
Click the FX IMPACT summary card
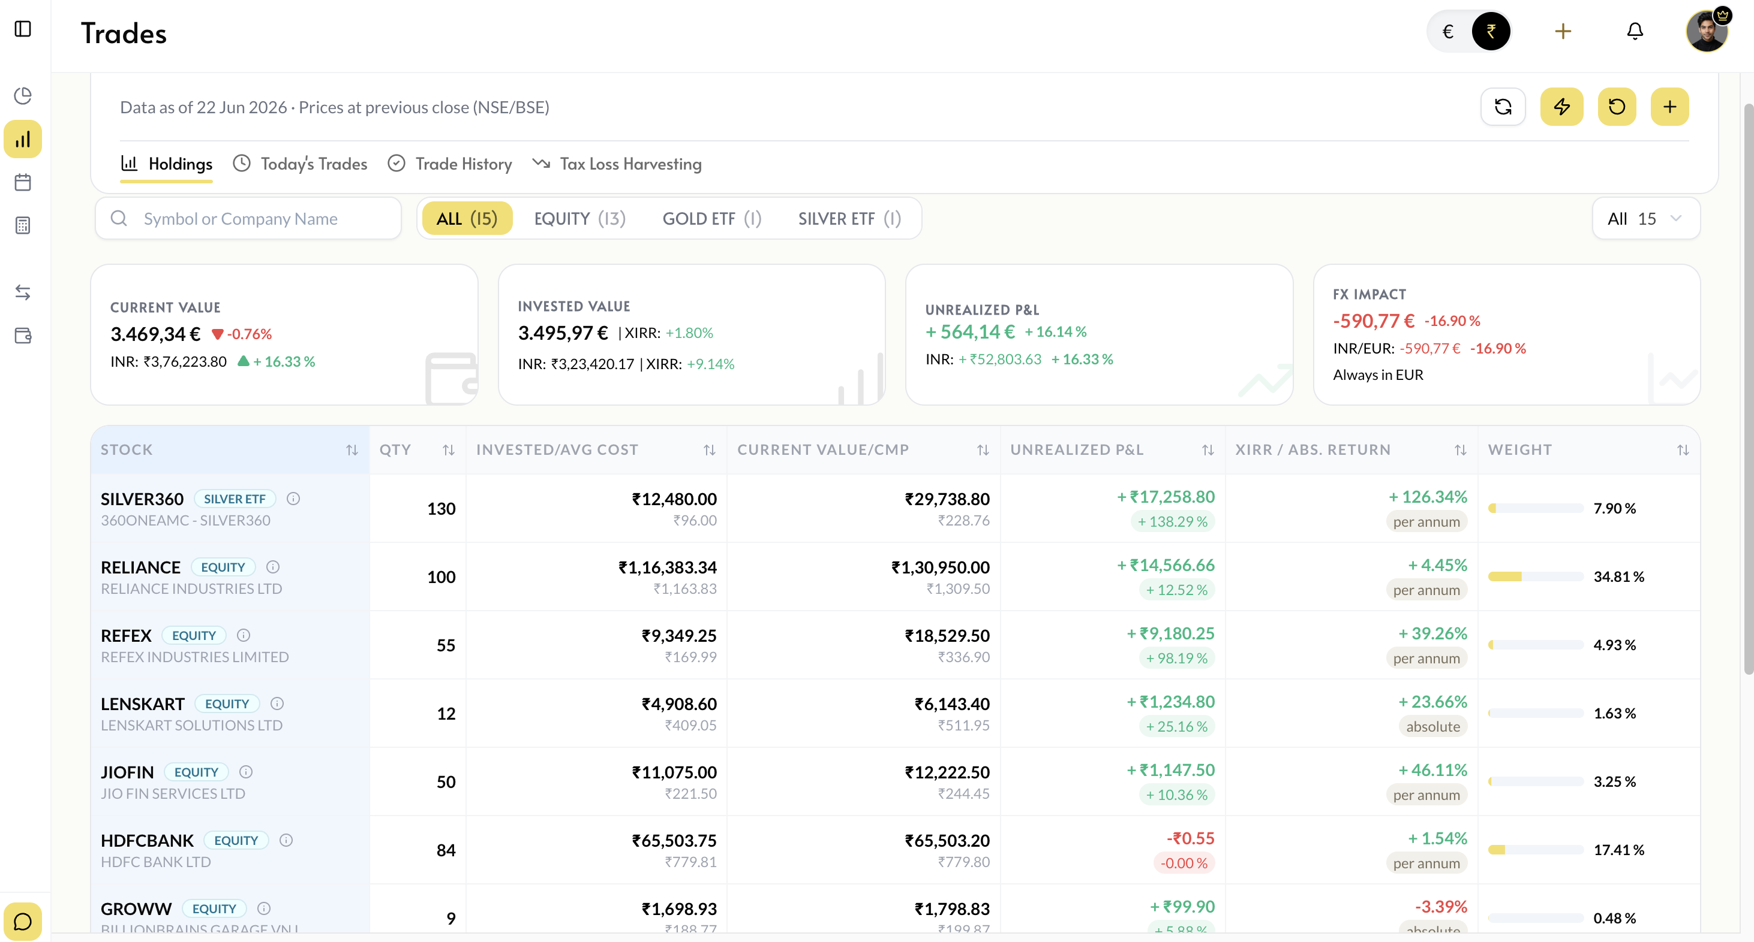(x=1506, y=334)
